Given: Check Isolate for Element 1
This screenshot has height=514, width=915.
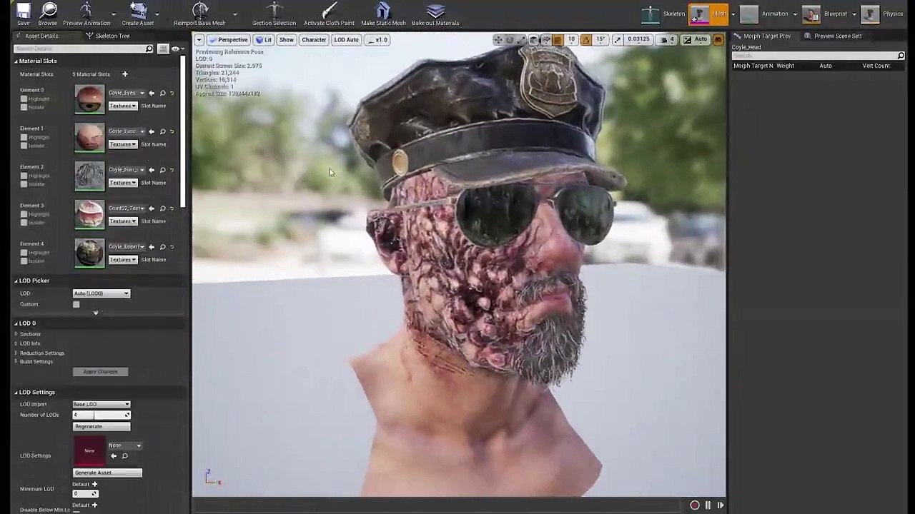Looking at the screenshot, I should 24,146.
